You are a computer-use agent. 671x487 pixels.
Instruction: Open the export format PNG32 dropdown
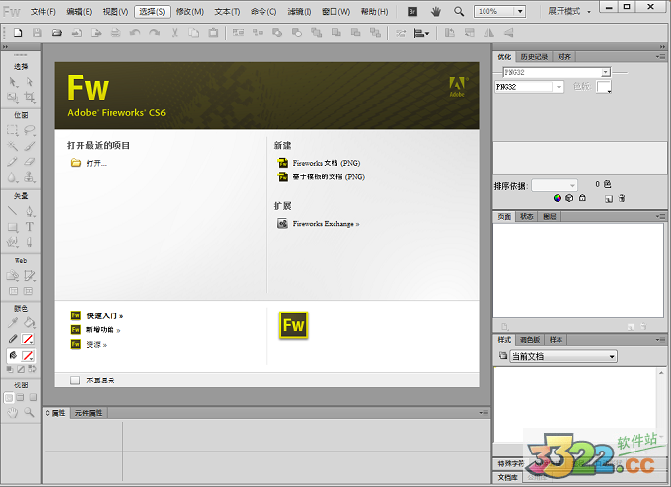(x=559, y=87)
